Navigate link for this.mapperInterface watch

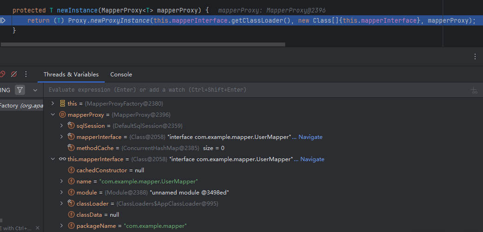point(312,159)
